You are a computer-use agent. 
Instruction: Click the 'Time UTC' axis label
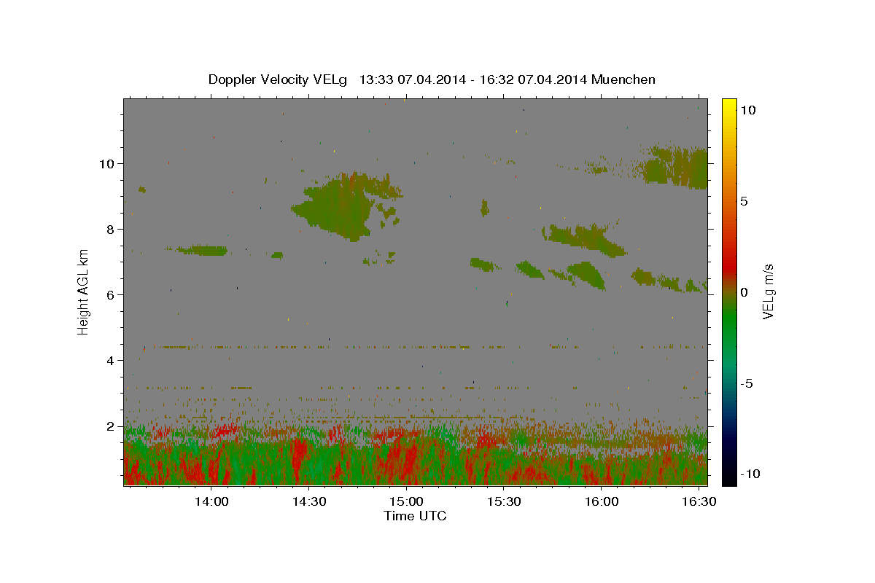coord(415,516)
